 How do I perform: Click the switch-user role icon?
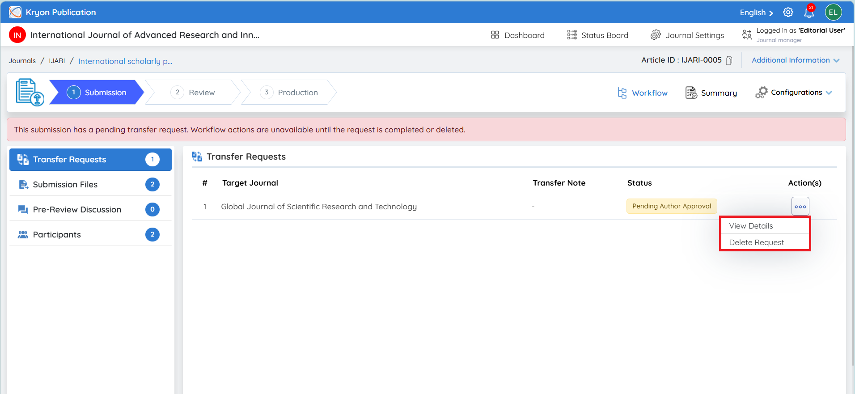(x=747, y=34)
